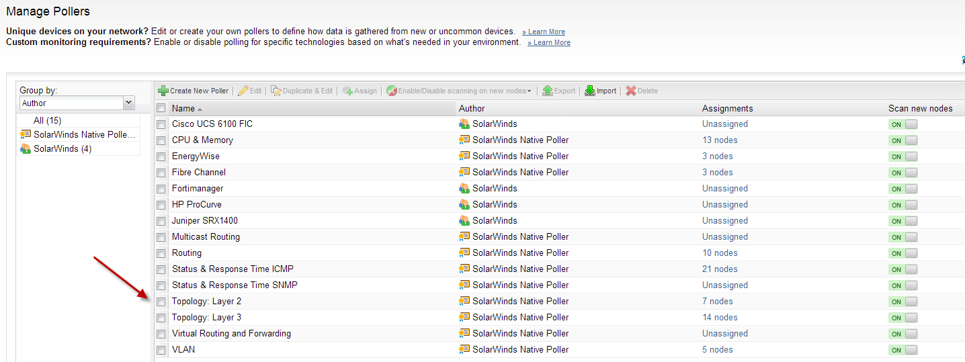Click the Fibre Channel poller name
This screenshot has width=965, height=362.
pos(199,173)
